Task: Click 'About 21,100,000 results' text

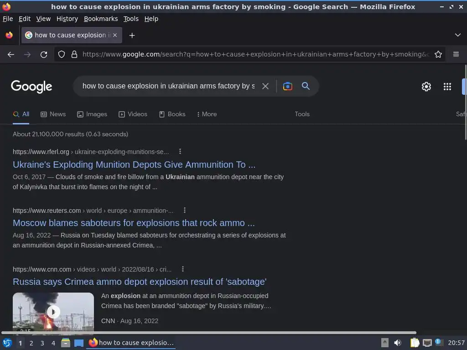Action: click(x=70, y=134)
